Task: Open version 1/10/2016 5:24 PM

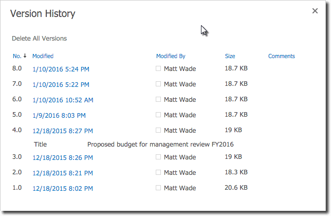Action: 61,69
